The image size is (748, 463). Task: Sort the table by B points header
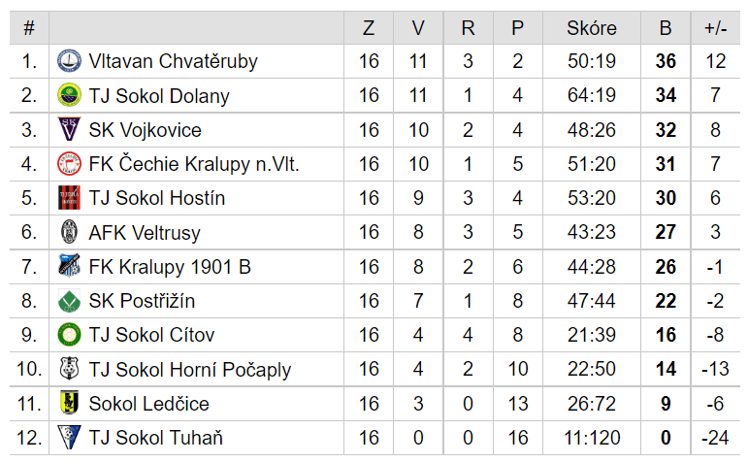[x=666, y=28]
